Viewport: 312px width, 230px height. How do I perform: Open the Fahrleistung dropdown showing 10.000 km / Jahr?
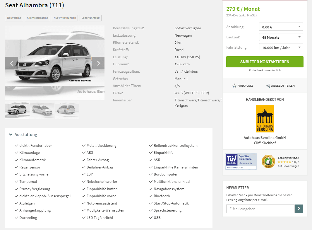[x=281, y=47]
